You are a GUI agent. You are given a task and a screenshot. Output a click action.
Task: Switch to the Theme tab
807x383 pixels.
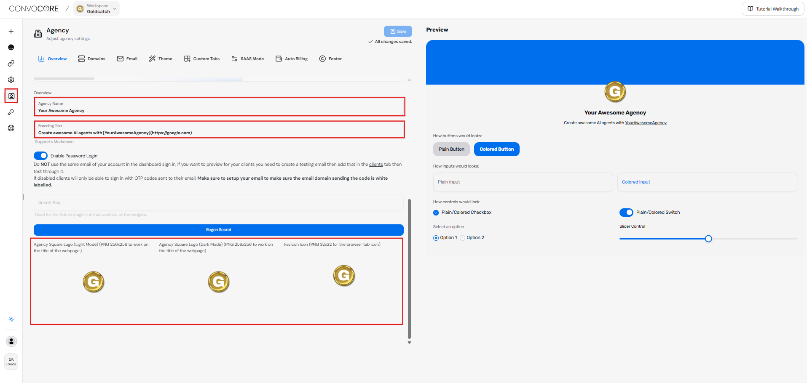[x=161, y=59]
